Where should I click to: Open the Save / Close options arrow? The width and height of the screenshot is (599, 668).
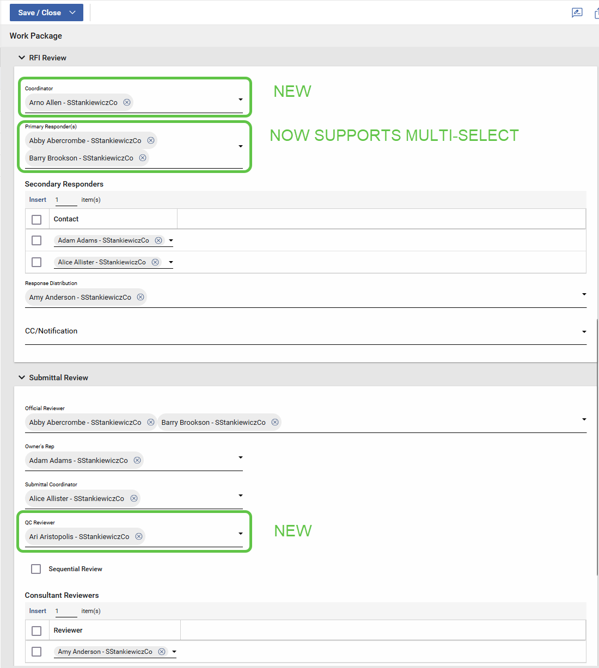point(72,13)
